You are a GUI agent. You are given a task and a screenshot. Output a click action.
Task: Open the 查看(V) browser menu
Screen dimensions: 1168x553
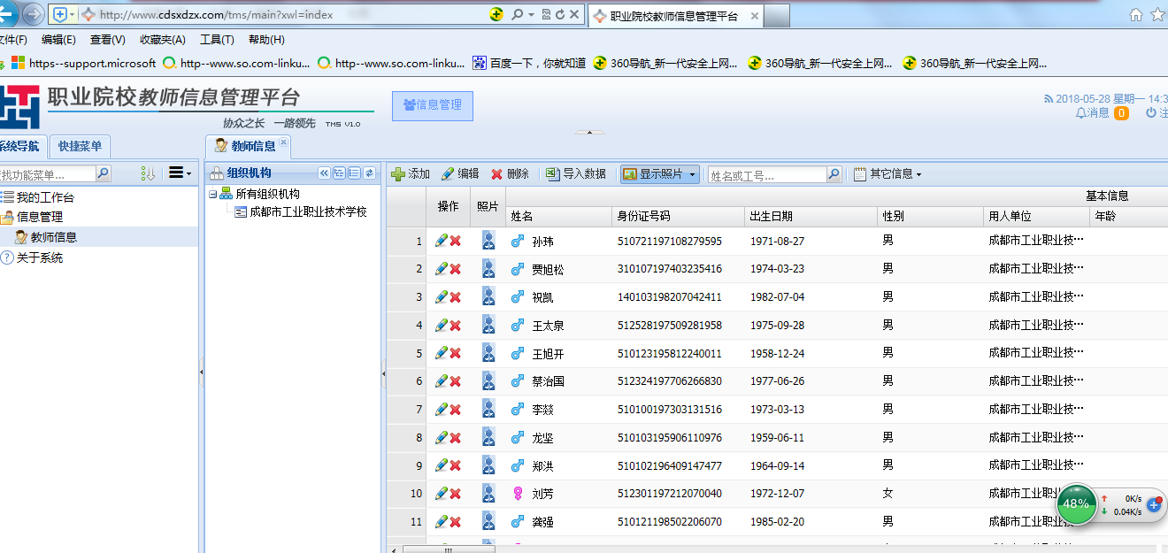[x=107, y=40]
